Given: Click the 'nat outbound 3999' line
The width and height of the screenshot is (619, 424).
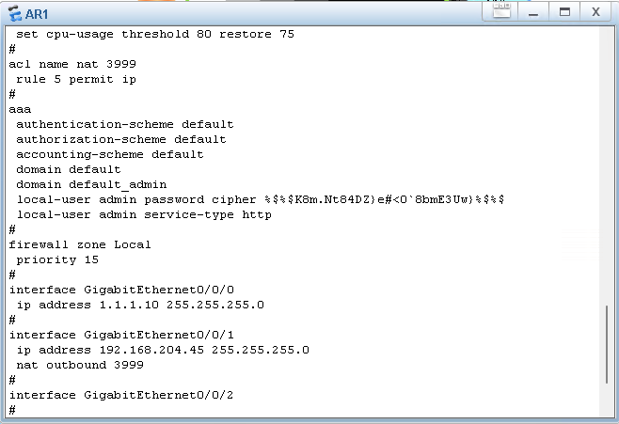Looking at the screenshot, I should coord(80,365).
